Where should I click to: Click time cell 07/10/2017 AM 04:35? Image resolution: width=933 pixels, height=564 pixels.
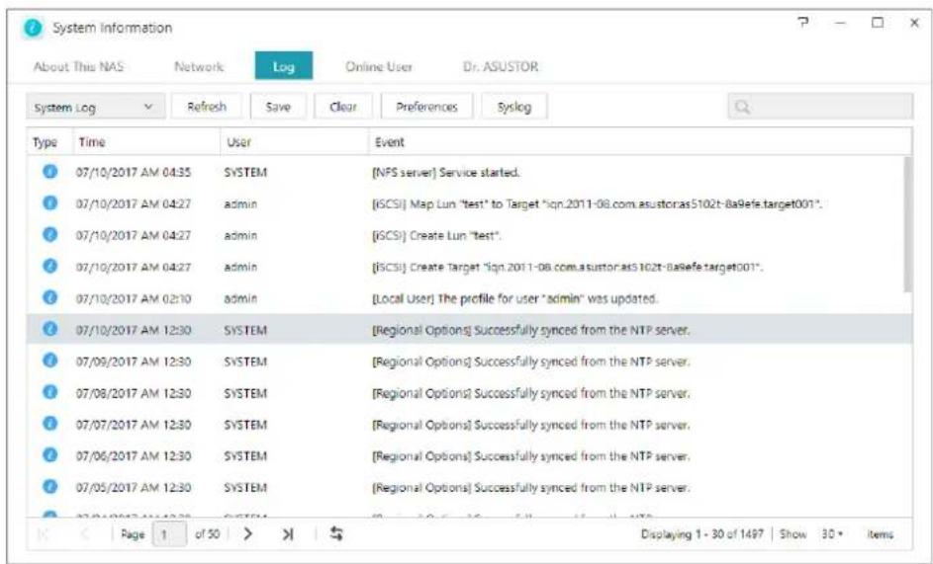(134, 172)
